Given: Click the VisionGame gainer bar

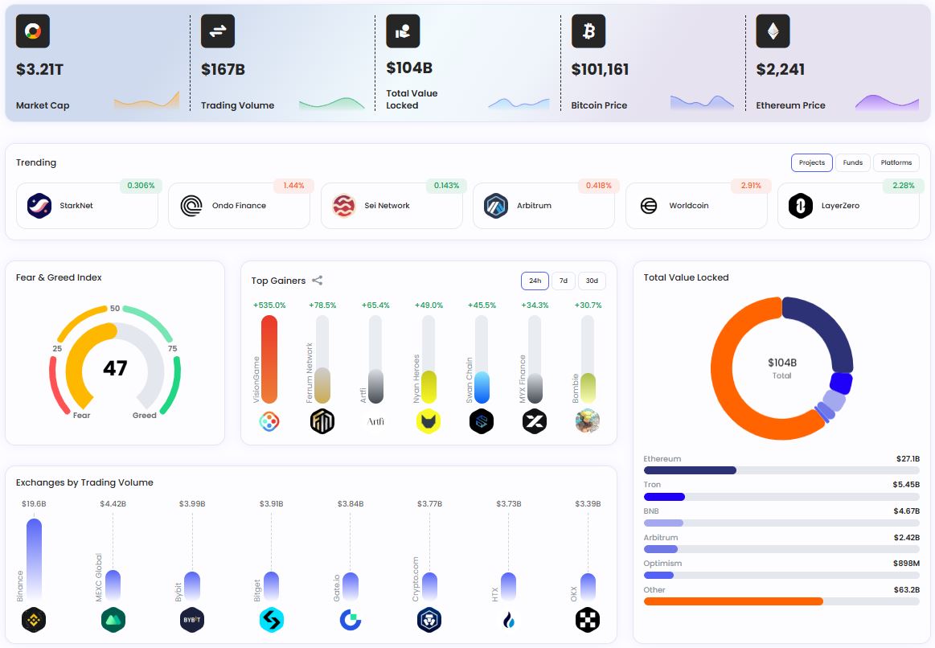Looking at the screenshot, I should coord(269,359).
